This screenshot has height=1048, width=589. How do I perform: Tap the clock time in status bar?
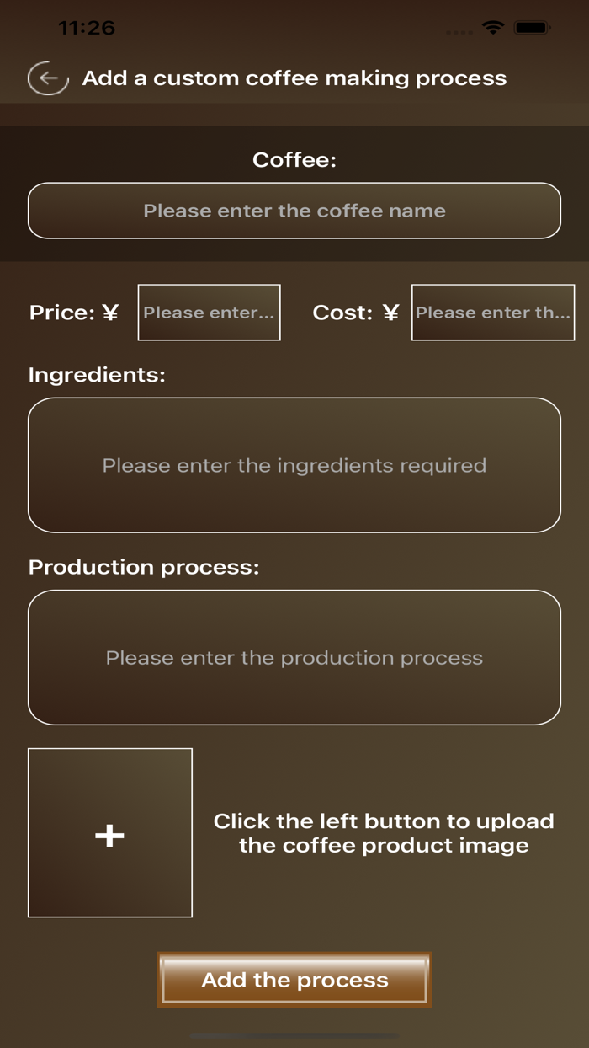pos(87,28)
